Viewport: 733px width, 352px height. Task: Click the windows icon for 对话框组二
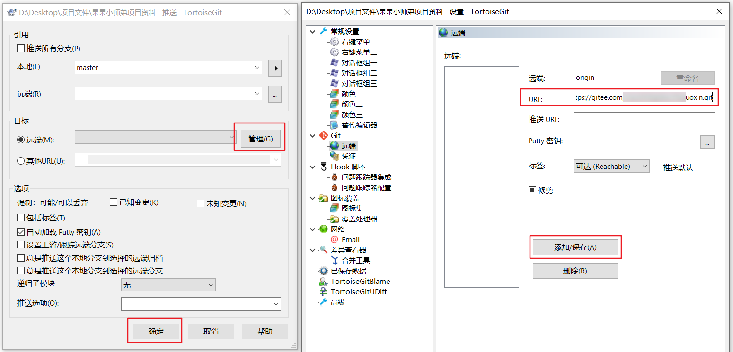click(335, 73)
